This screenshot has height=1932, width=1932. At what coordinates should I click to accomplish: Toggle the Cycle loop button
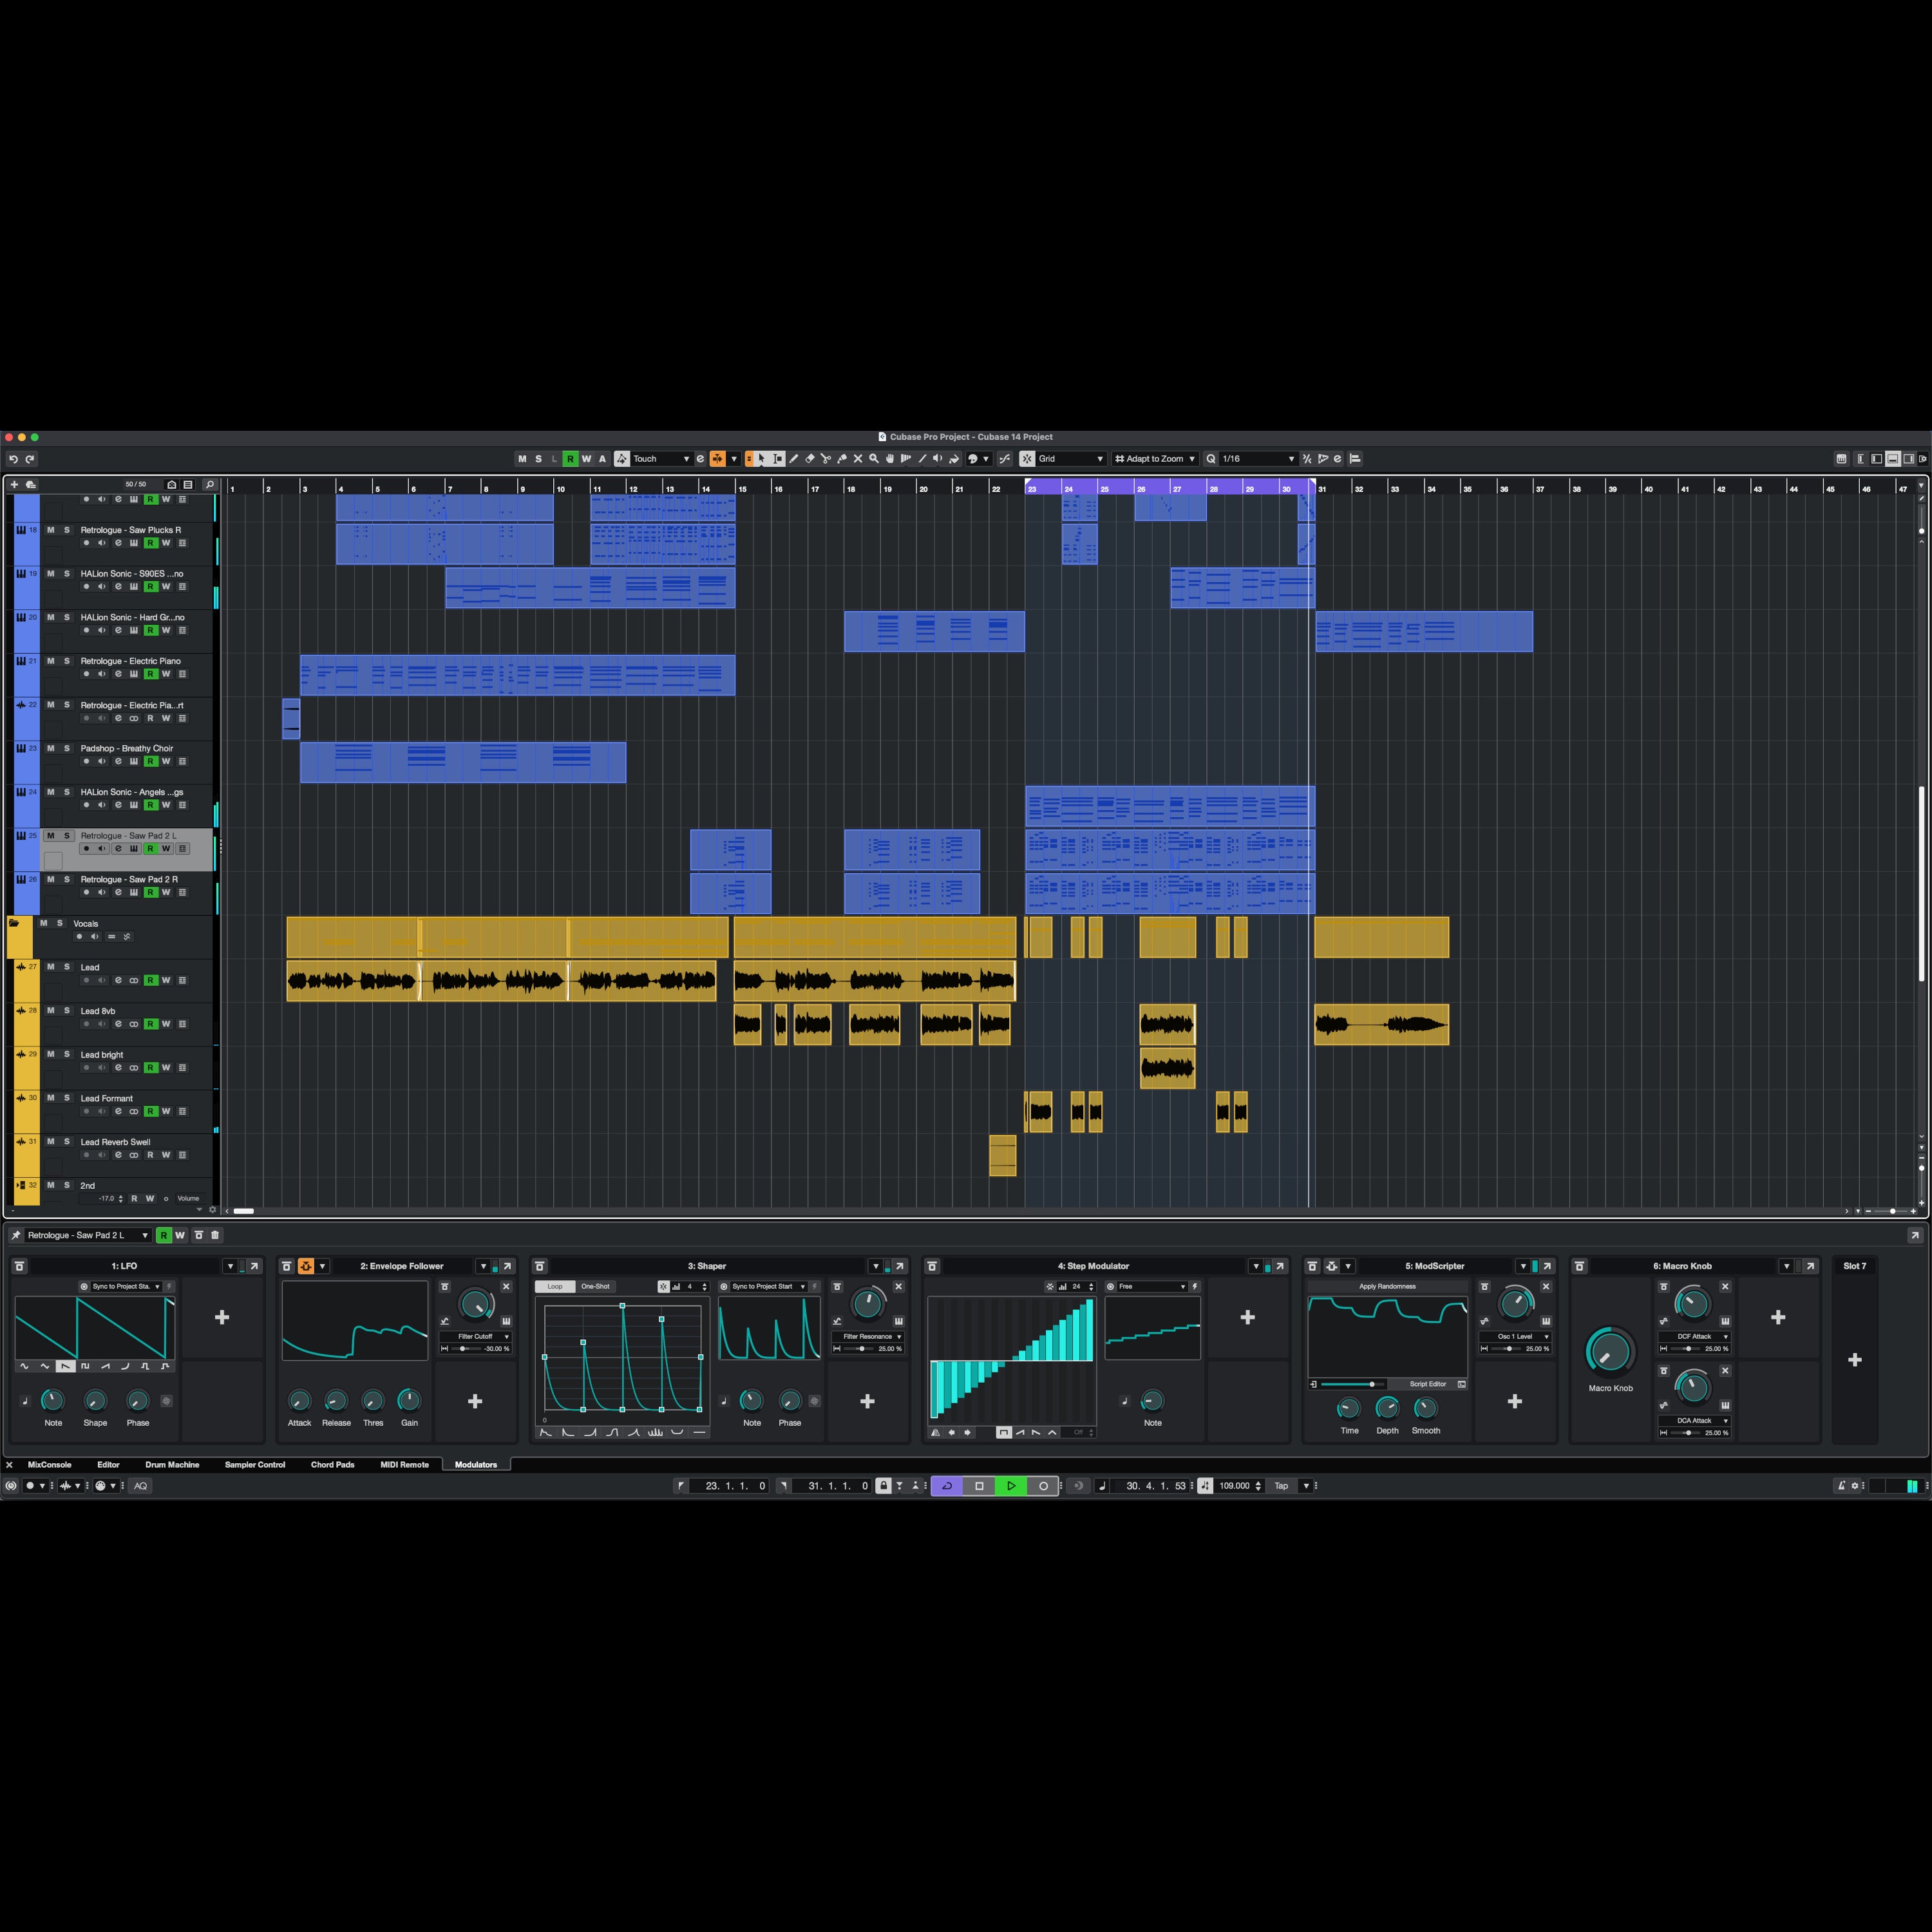point(947,1486)
